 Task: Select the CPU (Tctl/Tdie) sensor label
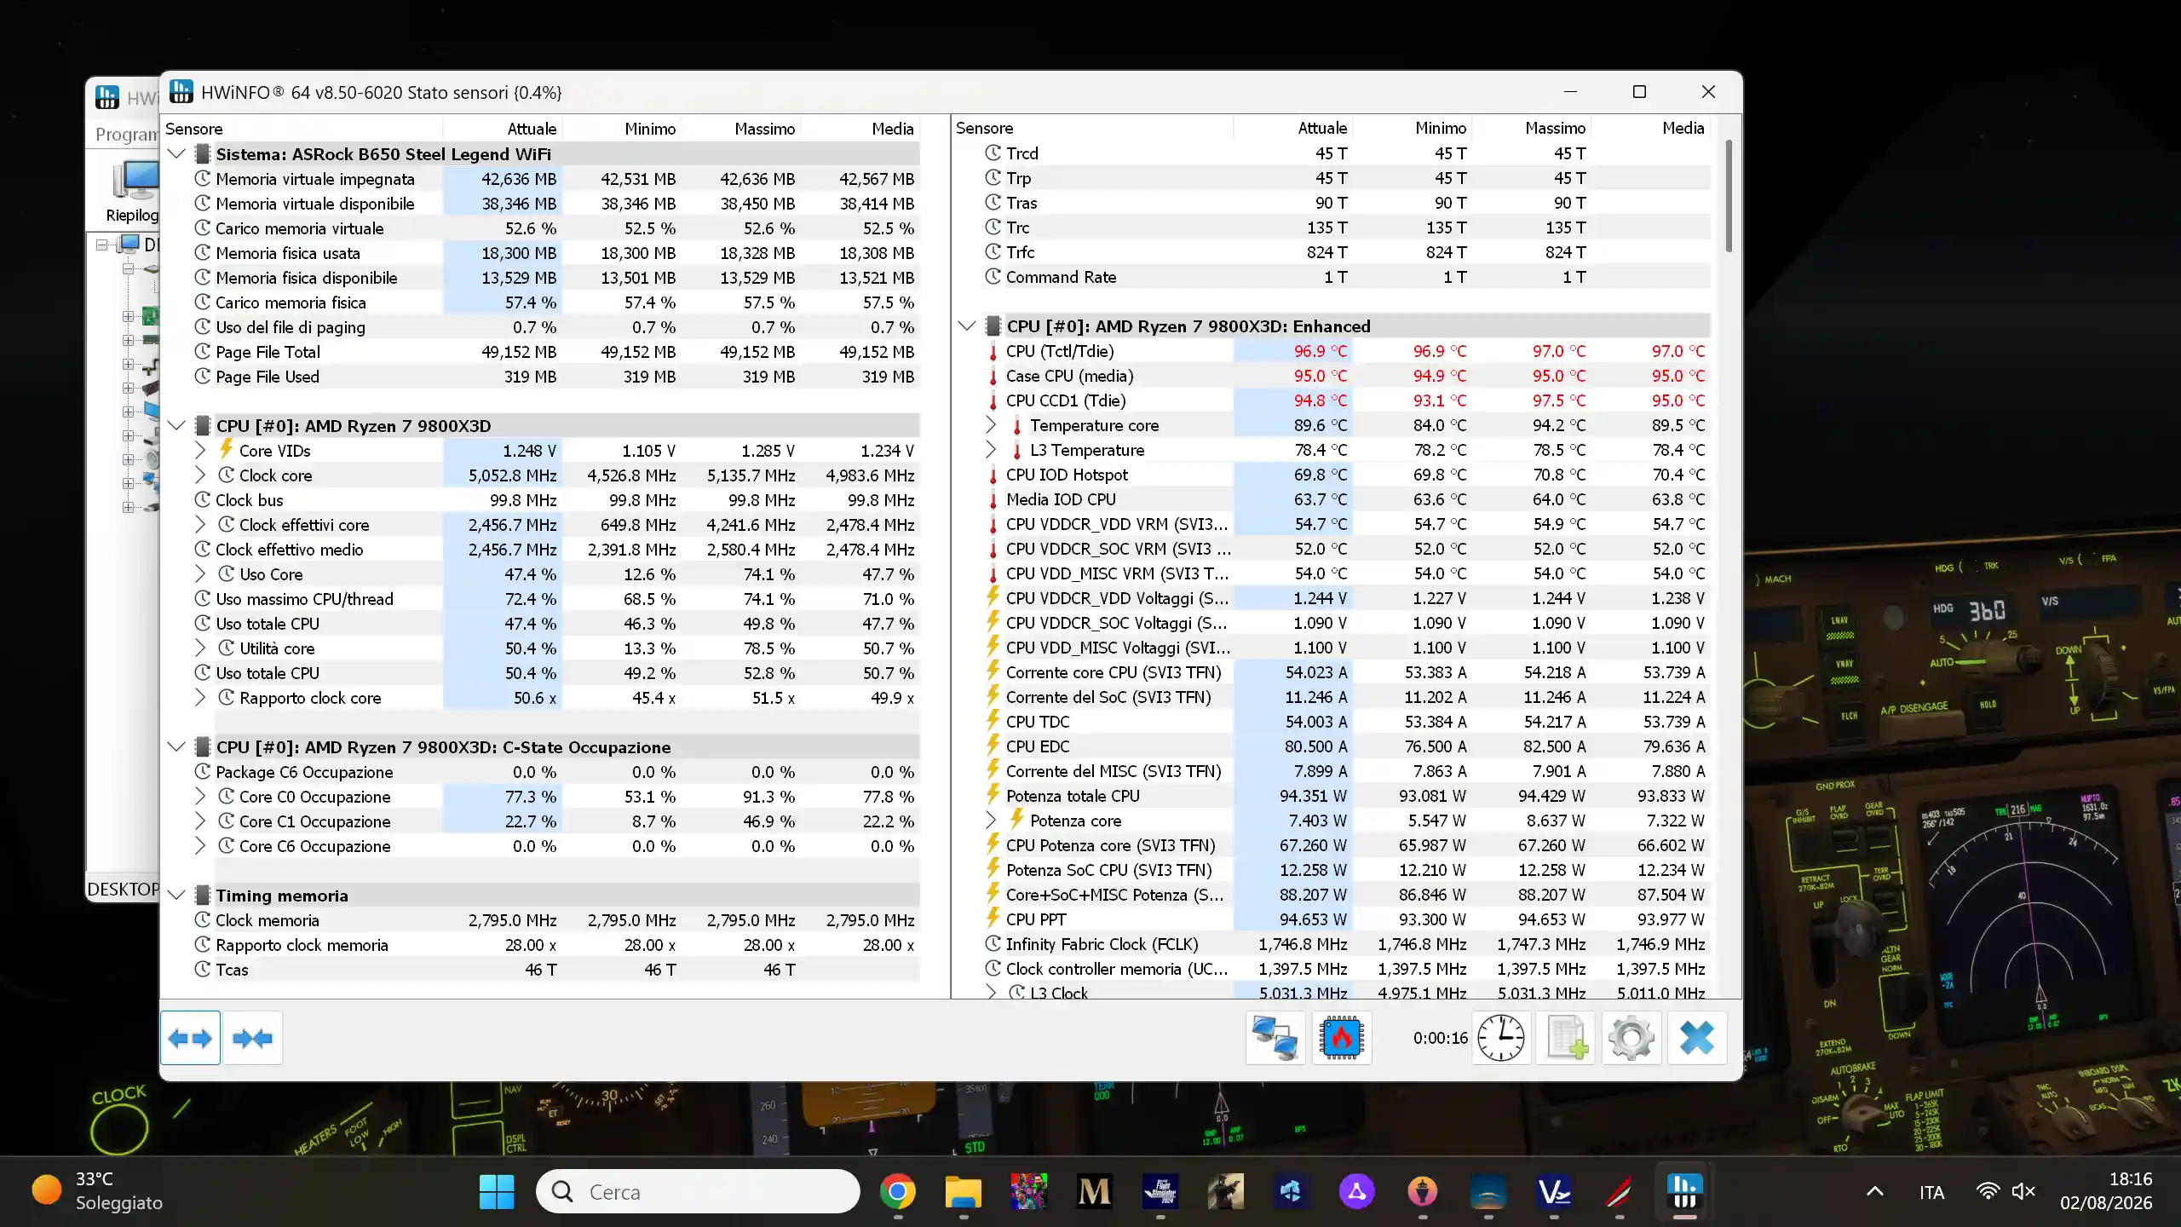point(1060,351)
